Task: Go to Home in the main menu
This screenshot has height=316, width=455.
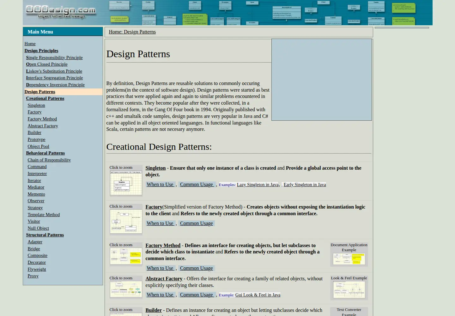Action: coord(30,44)
